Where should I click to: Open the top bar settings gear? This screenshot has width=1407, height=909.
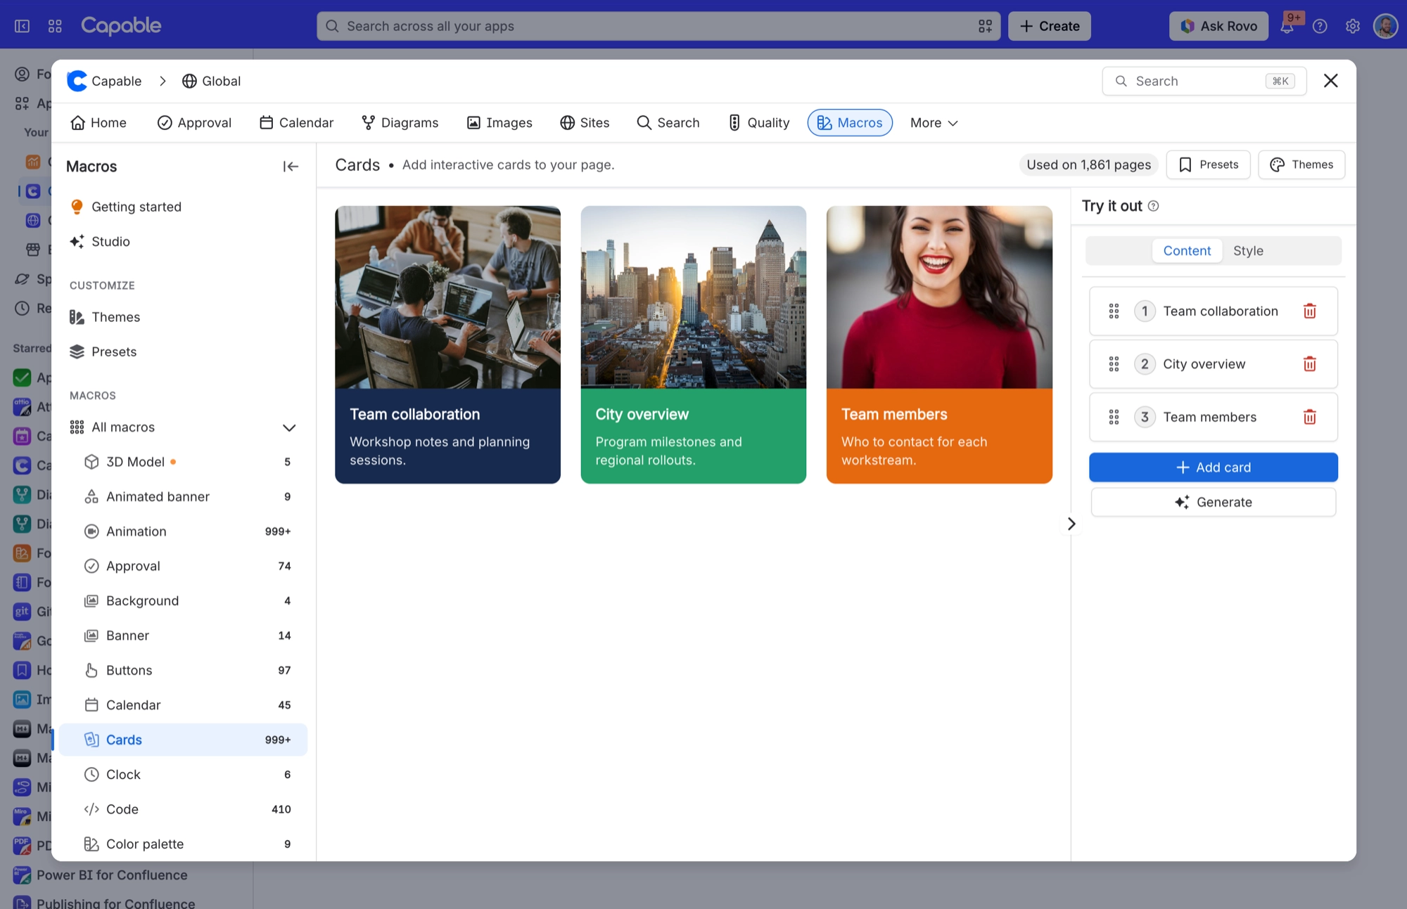1352,26
